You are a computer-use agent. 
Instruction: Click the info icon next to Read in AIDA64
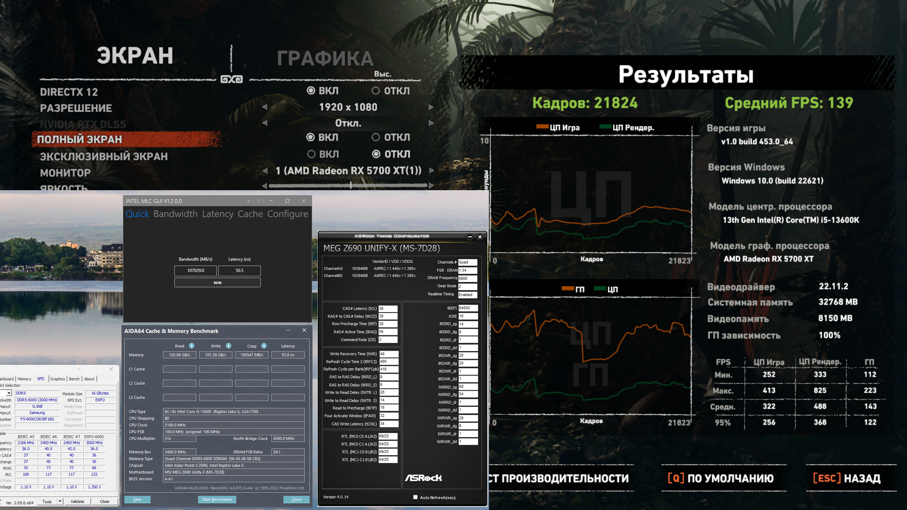pyautogui.click(x=192, y=346)
